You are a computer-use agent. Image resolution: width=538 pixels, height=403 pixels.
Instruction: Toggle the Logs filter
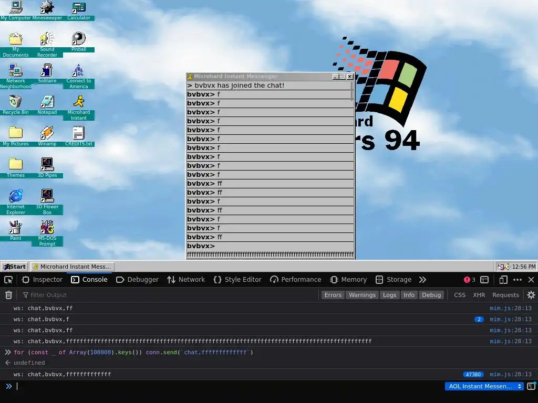pos(389,295)
